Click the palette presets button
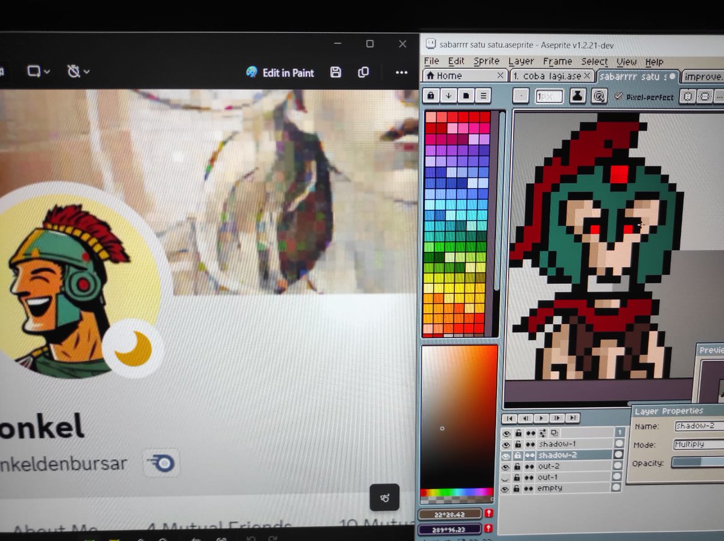The image size is (724, 541). (466, 95)
